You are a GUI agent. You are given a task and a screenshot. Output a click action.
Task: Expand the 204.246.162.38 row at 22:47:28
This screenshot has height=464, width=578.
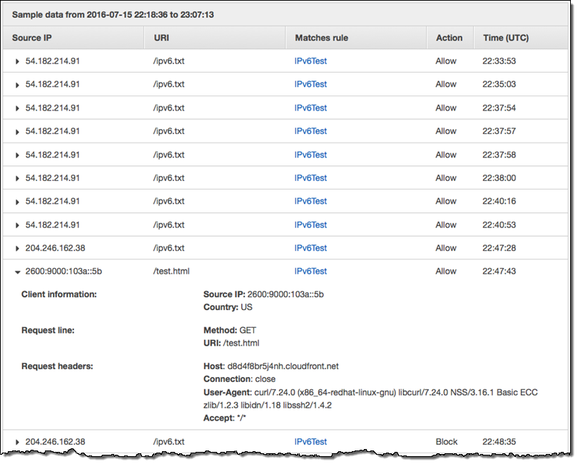click(18, 248)
